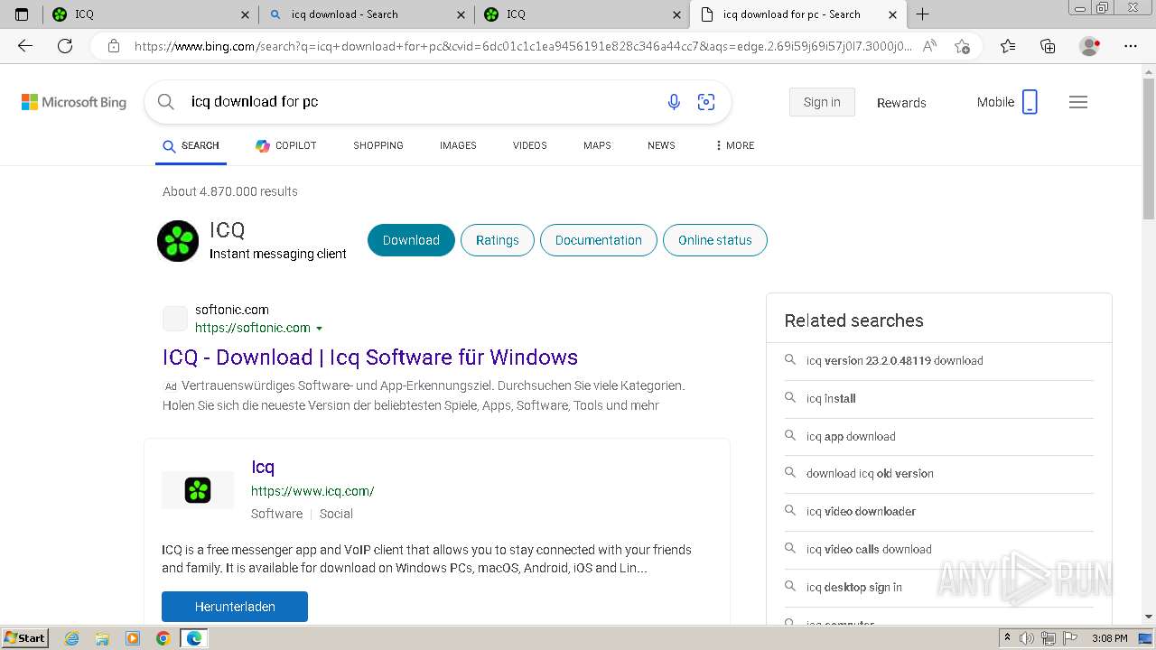Viewport: 1156px width, 650px height.
Task: Switch to the 'icq download - Search' tab
Action: pos(367,14)
